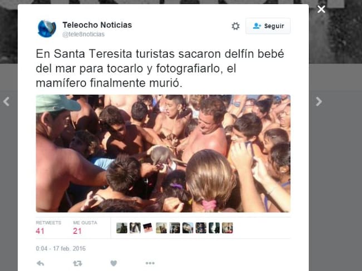Open Teleocho Noticias profile name link

97,25
